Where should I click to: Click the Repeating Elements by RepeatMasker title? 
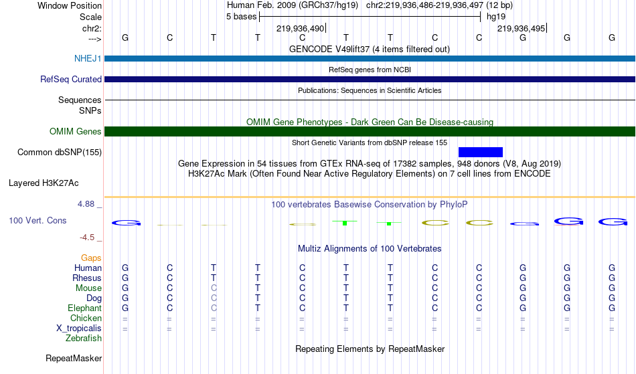point(370,349)
